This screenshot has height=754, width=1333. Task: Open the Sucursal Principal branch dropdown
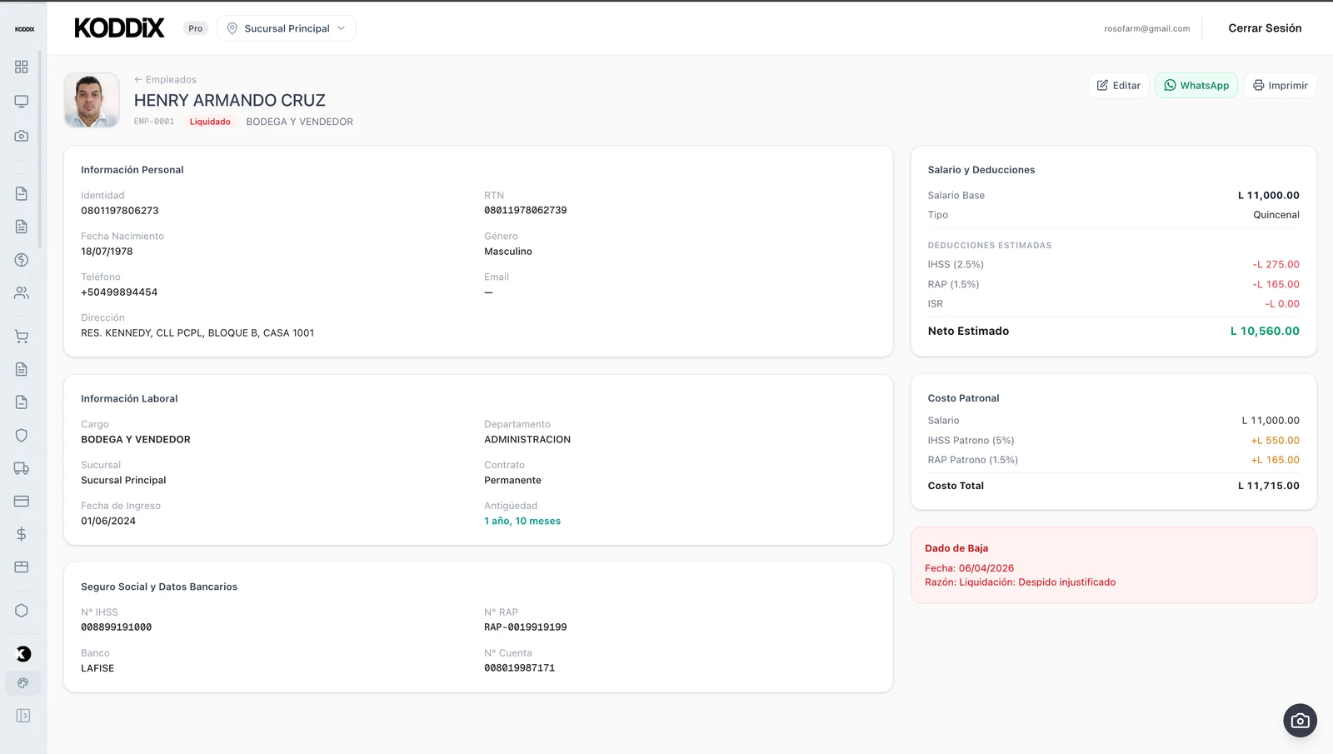click(286, 28)
